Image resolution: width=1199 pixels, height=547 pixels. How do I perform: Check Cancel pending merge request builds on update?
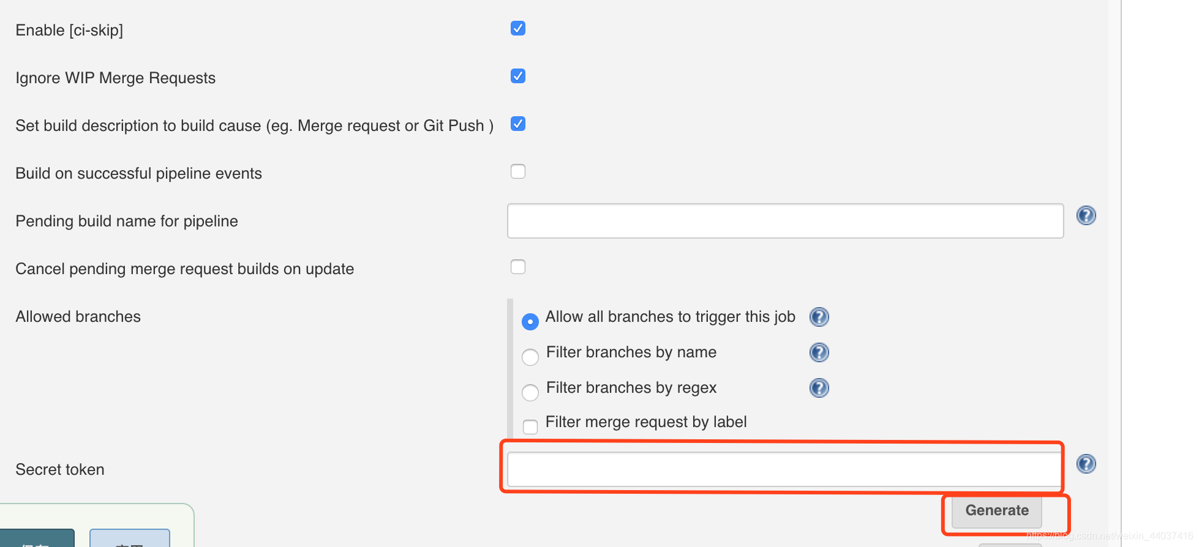click(518, 267)
